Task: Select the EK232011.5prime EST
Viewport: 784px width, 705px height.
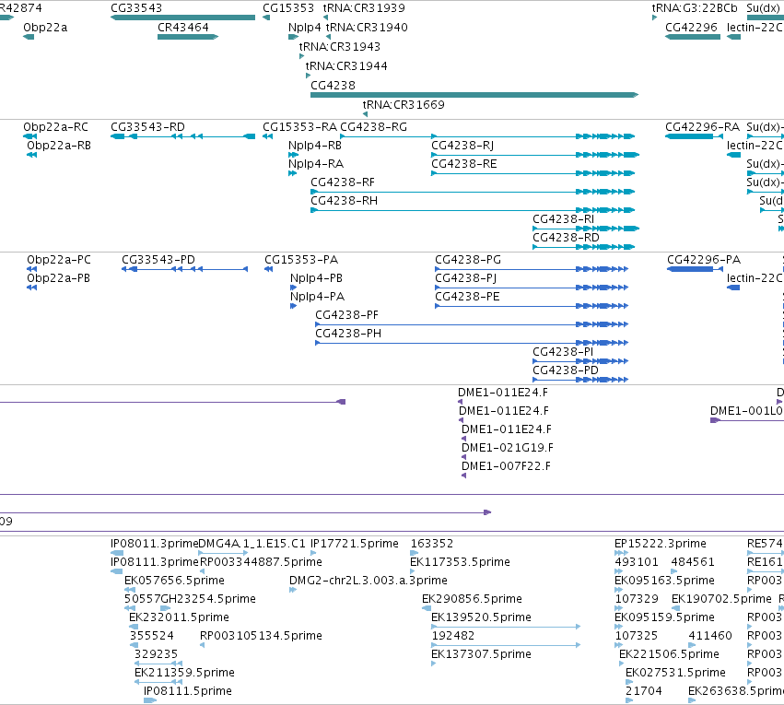Action: (x=133, y=627)
